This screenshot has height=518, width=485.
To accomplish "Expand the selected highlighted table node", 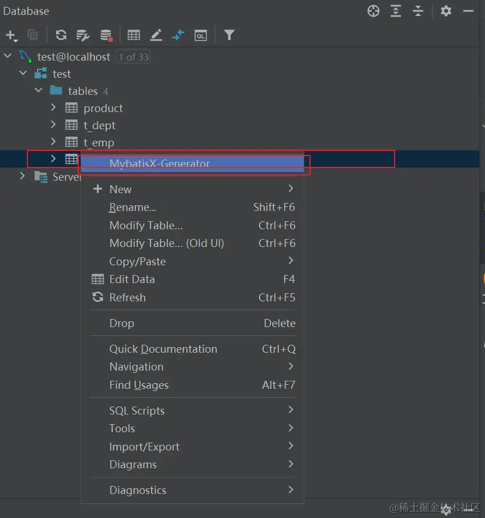I will (54, 159).
